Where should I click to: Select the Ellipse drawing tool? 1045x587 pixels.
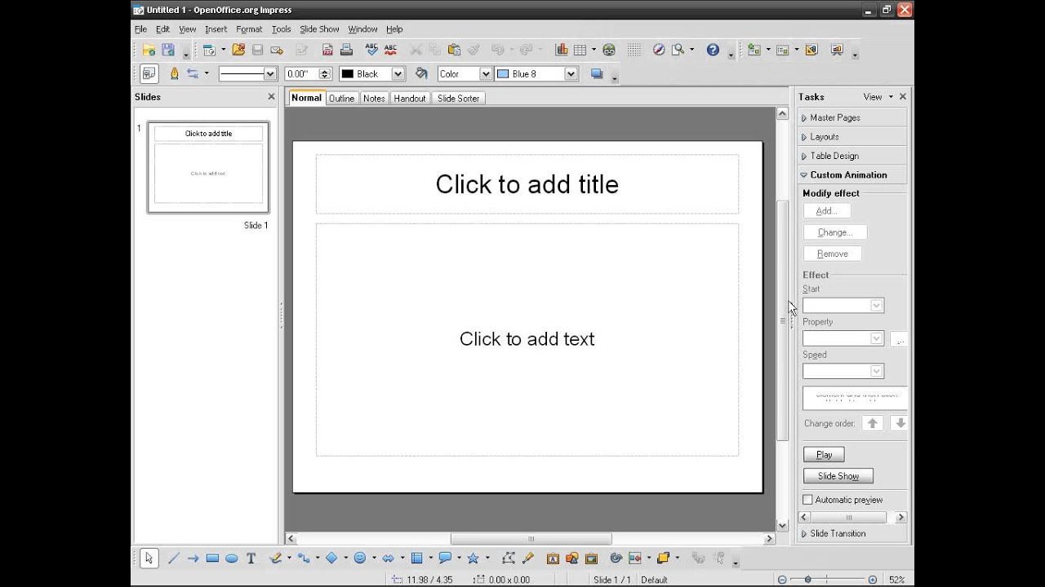point(232,558)
